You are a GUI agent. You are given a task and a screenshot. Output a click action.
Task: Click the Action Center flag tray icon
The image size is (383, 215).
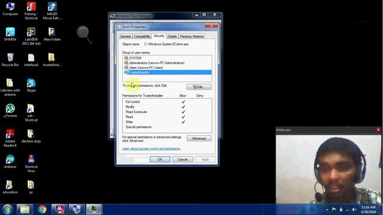click(x=334, y=210)
